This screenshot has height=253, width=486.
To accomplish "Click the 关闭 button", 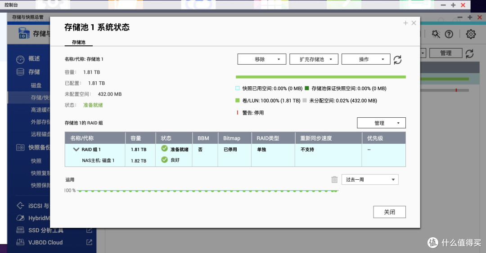I will [389, 212].
